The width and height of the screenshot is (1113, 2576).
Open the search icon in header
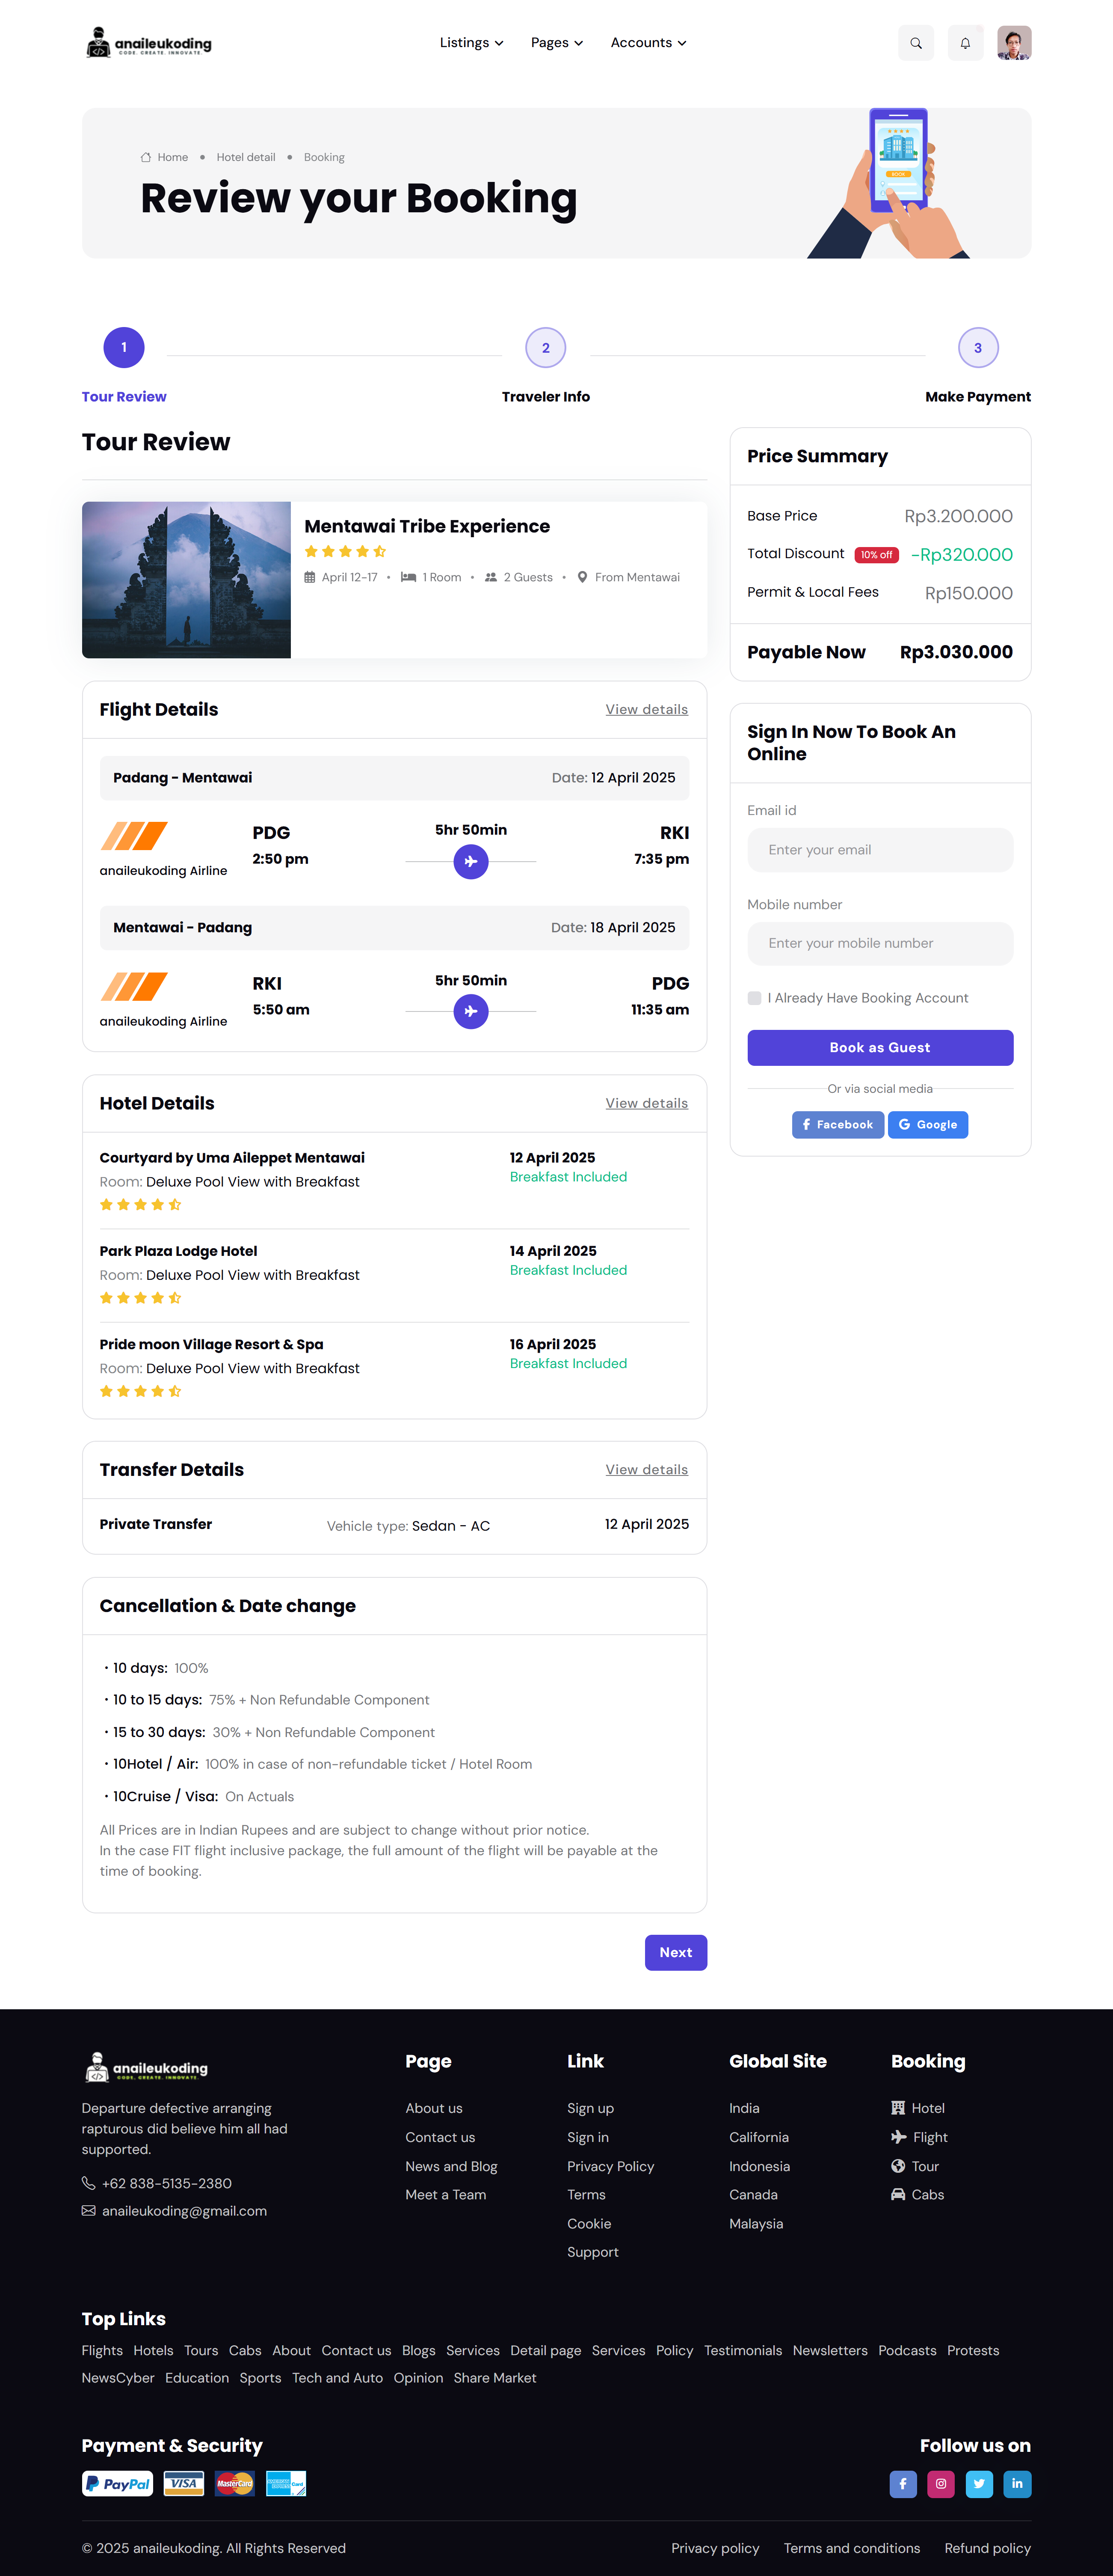pyautogui.click(x=915, y=43)
